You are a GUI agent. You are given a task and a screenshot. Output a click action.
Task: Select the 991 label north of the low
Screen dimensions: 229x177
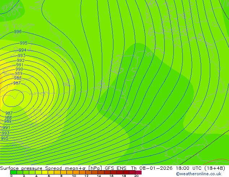(x=20, y=65)
